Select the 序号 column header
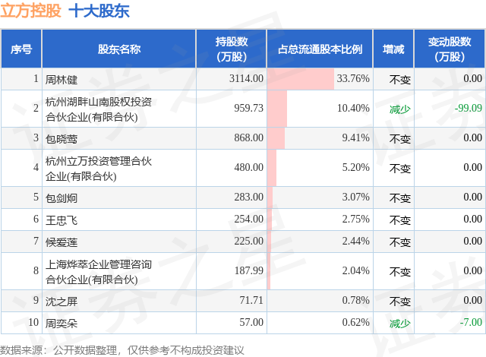486x357 pixels. coord(21,49)
